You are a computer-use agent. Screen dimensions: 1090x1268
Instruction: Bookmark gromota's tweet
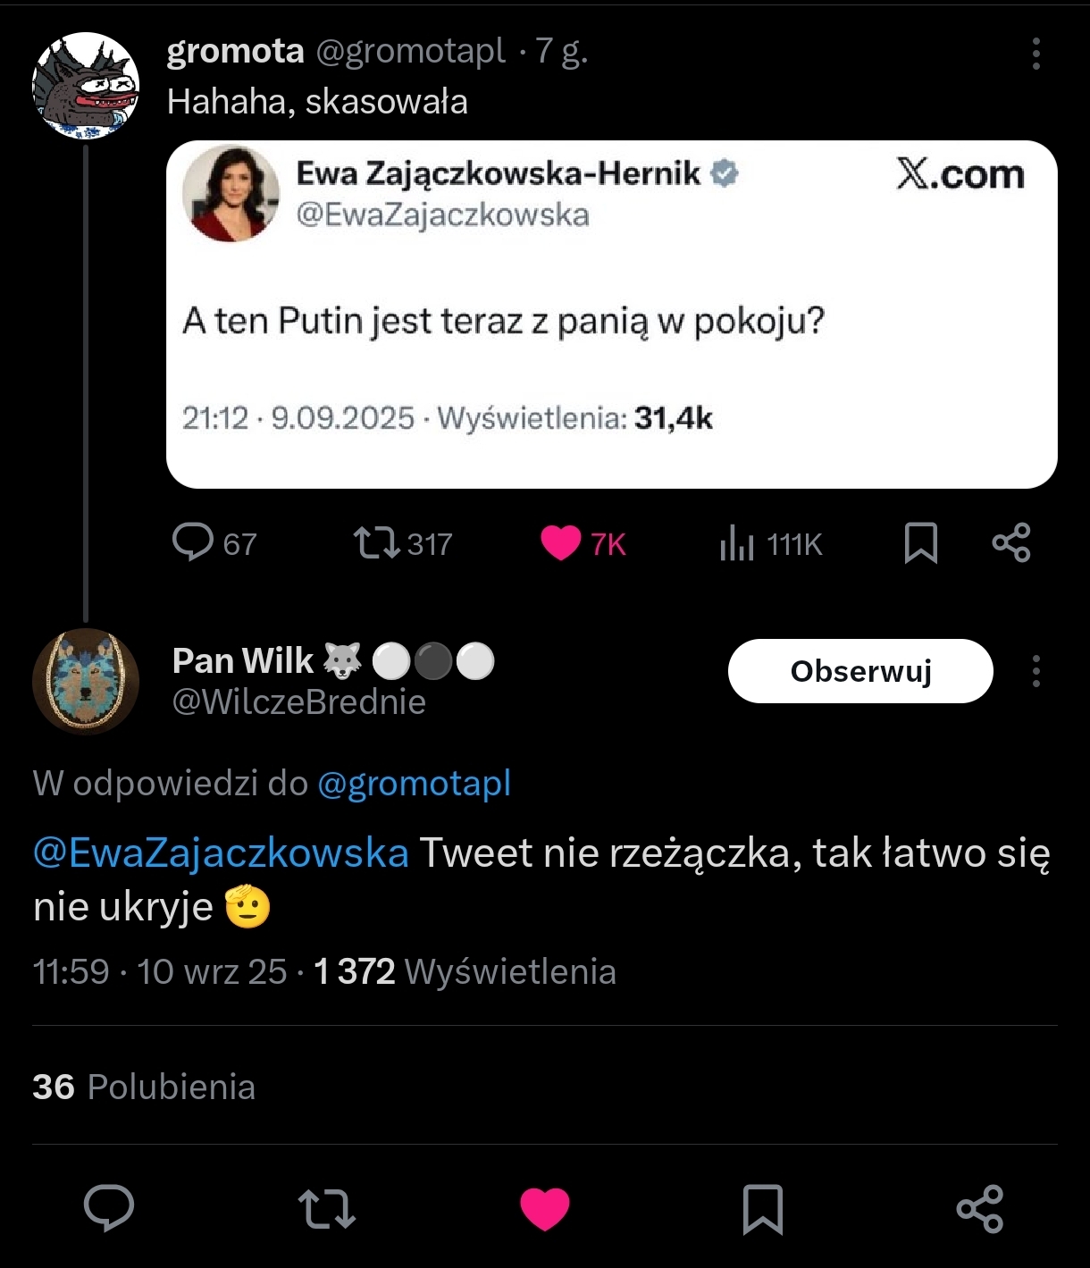click(920, 542)
